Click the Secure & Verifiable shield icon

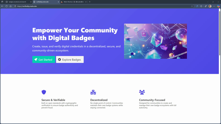tap(44, 92)
